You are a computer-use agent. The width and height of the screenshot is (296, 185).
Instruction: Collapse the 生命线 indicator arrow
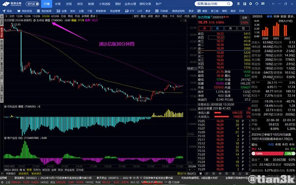[x=34, y=20]
